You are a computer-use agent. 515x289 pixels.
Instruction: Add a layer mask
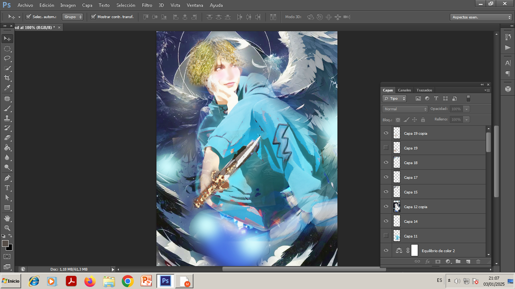point(438,262)
